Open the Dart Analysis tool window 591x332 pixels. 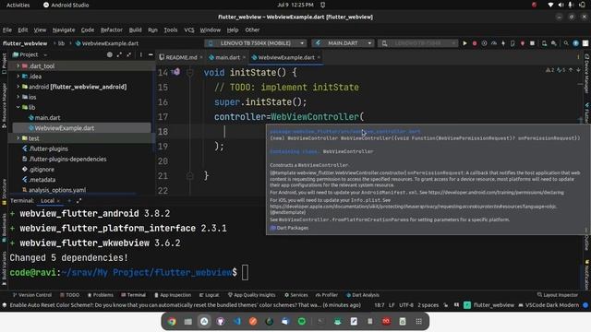click(363, 295)
